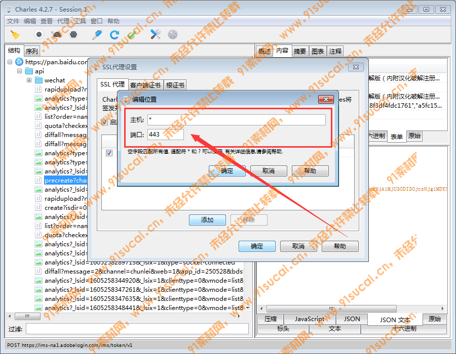This screenshot has height=354, width=456.
Task: Select the globe icon of pan.baidu.com host
Action: coord(19,62)
